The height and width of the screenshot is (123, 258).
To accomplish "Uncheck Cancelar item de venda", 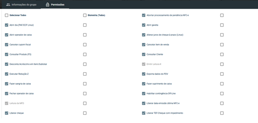I will tap(144, 45).
